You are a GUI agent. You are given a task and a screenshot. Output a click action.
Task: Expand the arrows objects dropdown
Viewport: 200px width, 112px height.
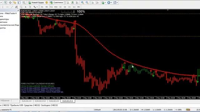pos(37,7)
